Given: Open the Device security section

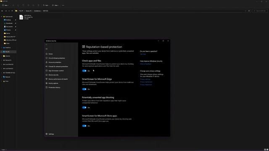Looking at the screenshot, I should coord(53,75).
